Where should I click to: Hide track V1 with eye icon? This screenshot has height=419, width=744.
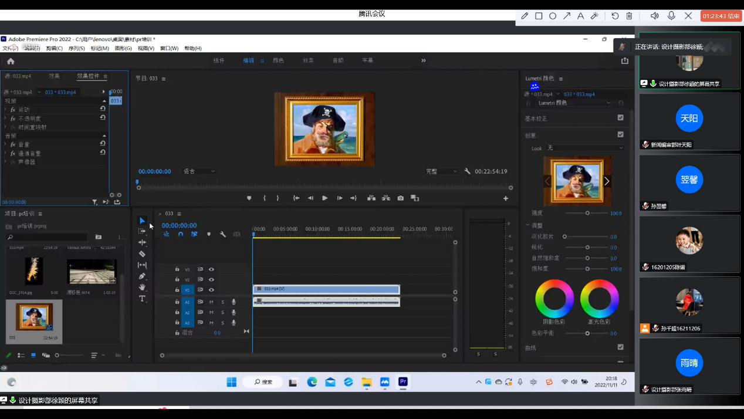pos(211,290)
